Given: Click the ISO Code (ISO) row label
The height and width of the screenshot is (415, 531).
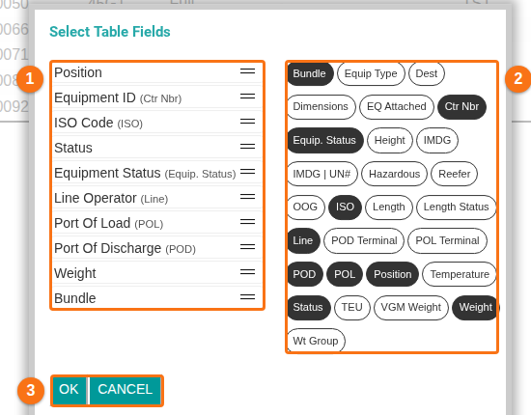Looking at the screenshot, I should point(98,123).
